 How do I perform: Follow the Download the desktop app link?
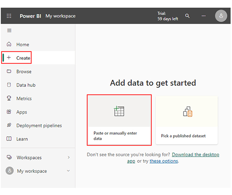coord(195,155)
